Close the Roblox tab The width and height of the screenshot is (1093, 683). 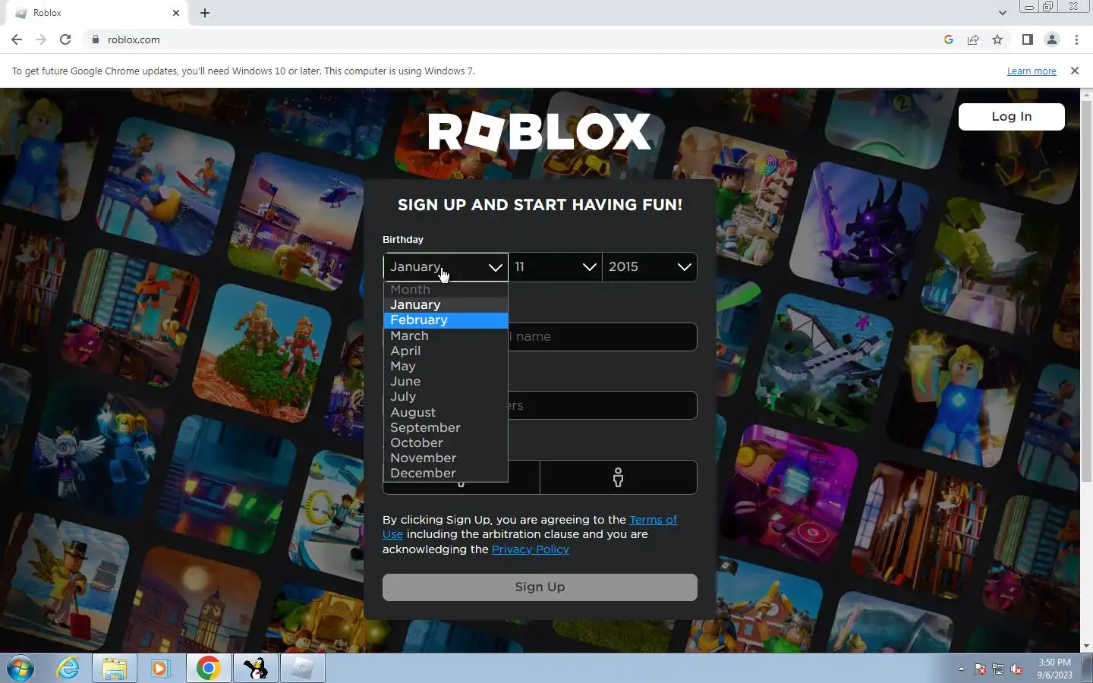[x=176, y=13]
